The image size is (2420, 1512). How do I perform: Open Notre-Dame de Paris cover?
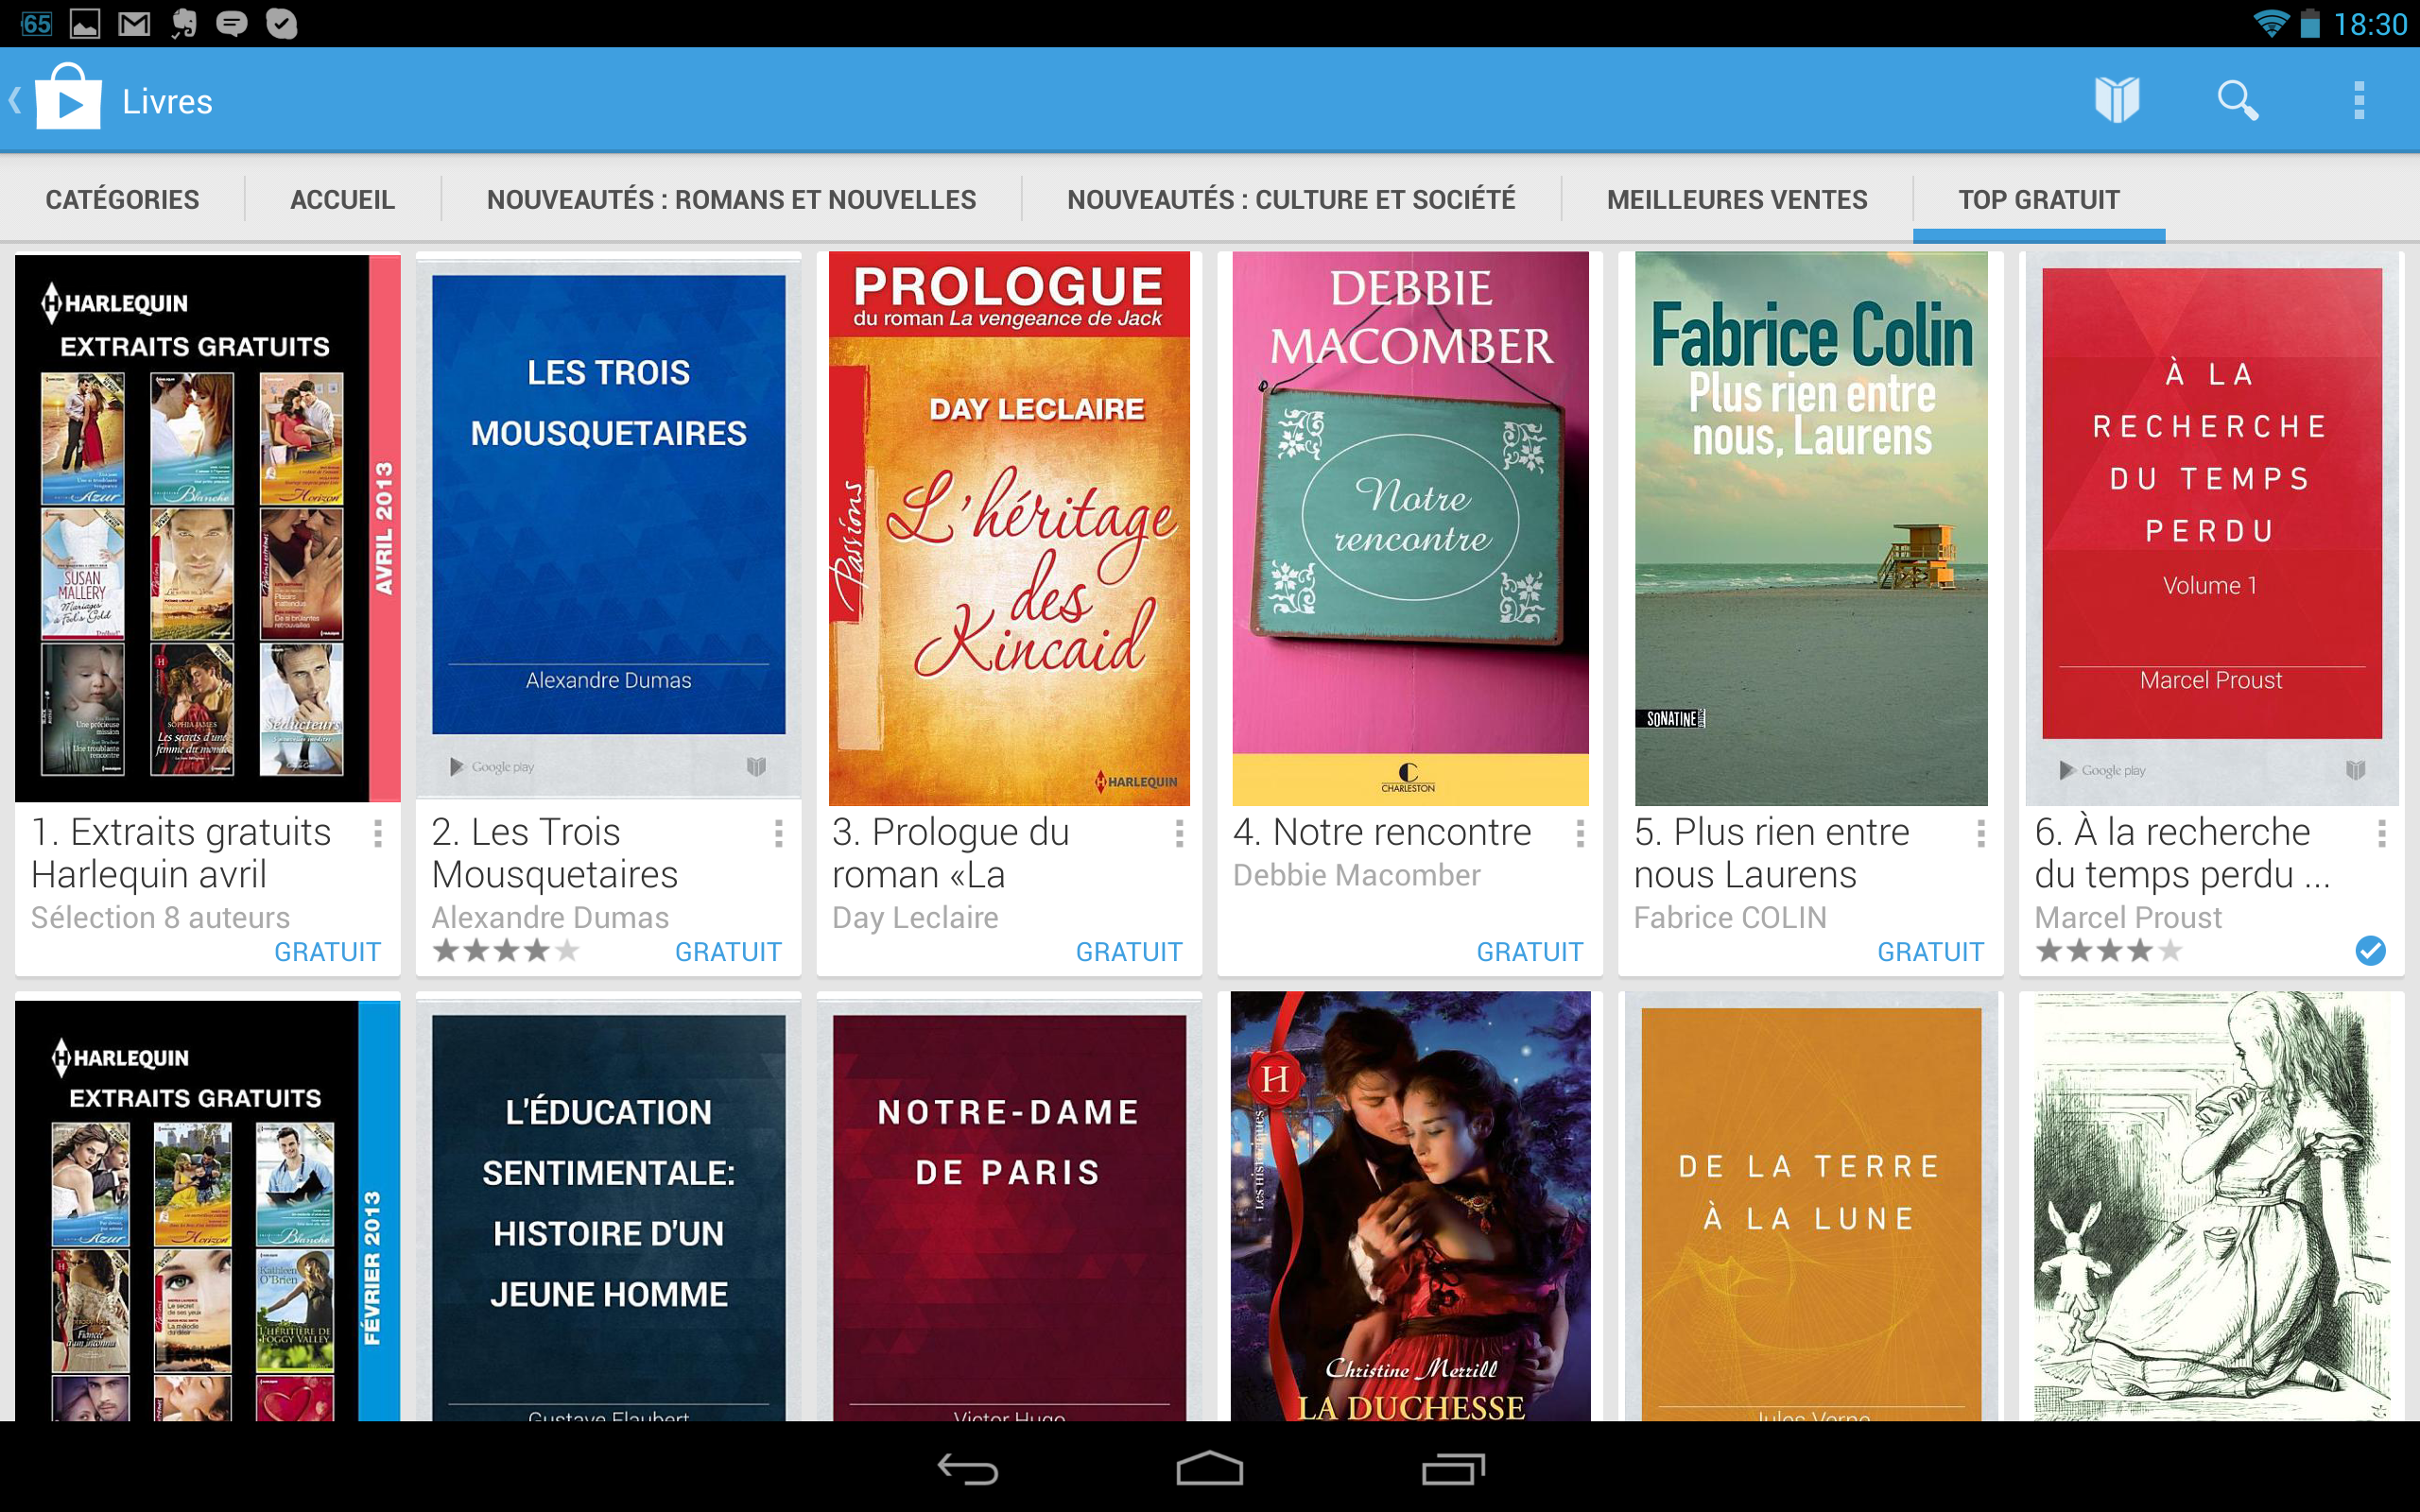point(1009,1210)
